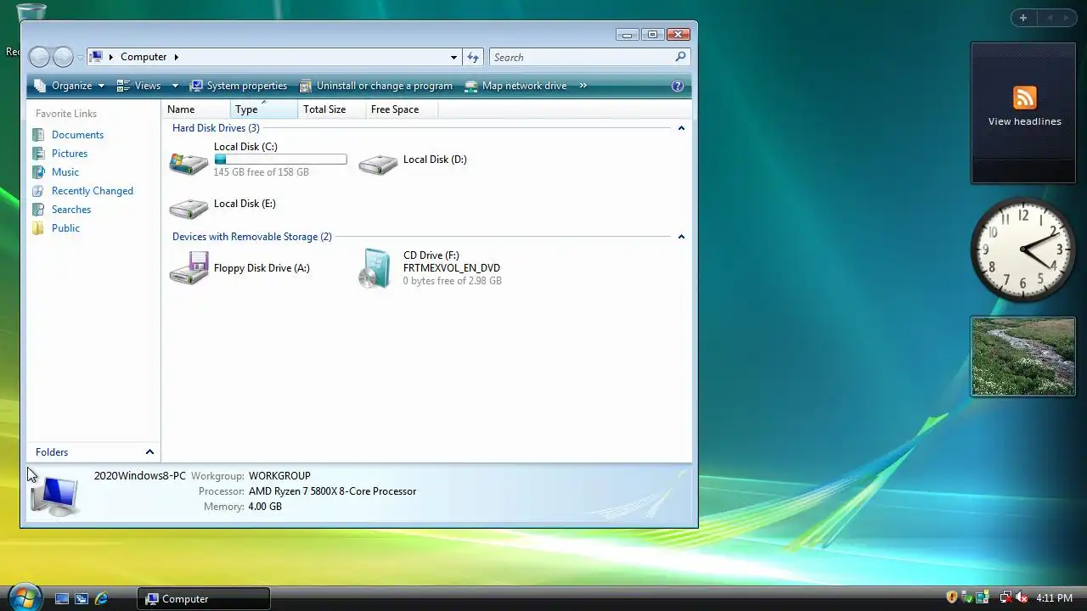Image resolution: width=1087 pixels, height=611 pixels.
Task: Open address bar history dropdown arrow
Action: click(453, 57)
